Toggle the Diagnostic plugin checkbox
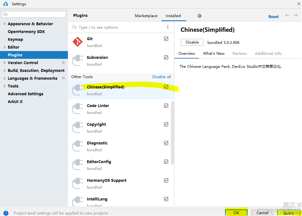This screenshot has width=302, height=216. tap(166, 143)
